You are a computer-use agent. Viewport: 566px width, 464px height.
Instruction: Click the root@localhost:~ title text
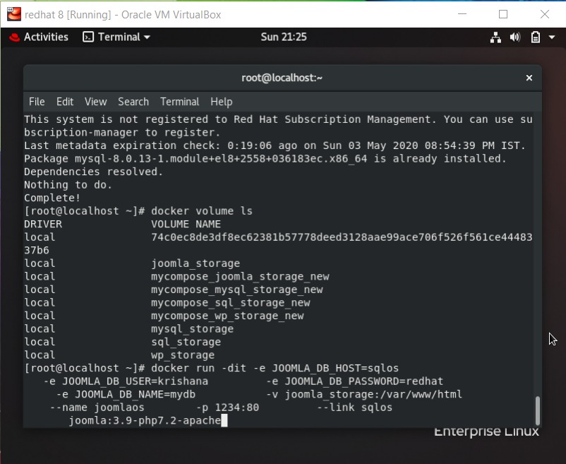tap(282, 78)
